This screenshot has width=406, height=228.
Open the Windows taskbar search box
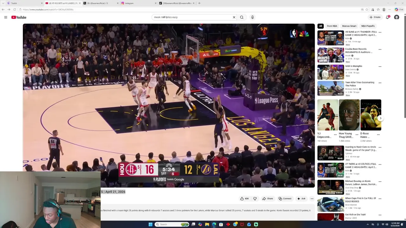click(x=172, y=225)
